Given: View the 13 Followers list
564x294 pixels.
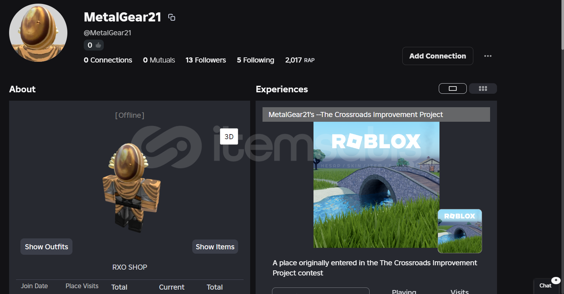Looking at the screenshot, I should coord(206,60).
